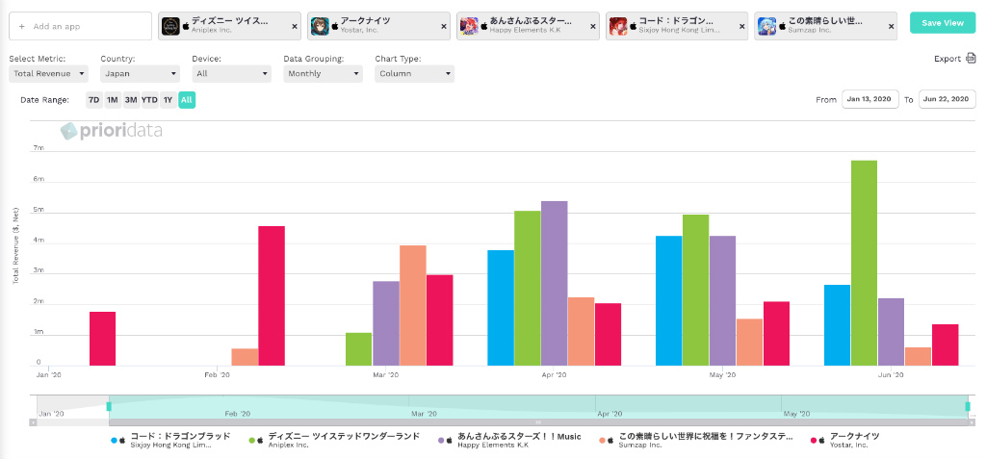Click the Ensemble Stars app icon in chip
986x459 pixels.
[x=469, y=26]
